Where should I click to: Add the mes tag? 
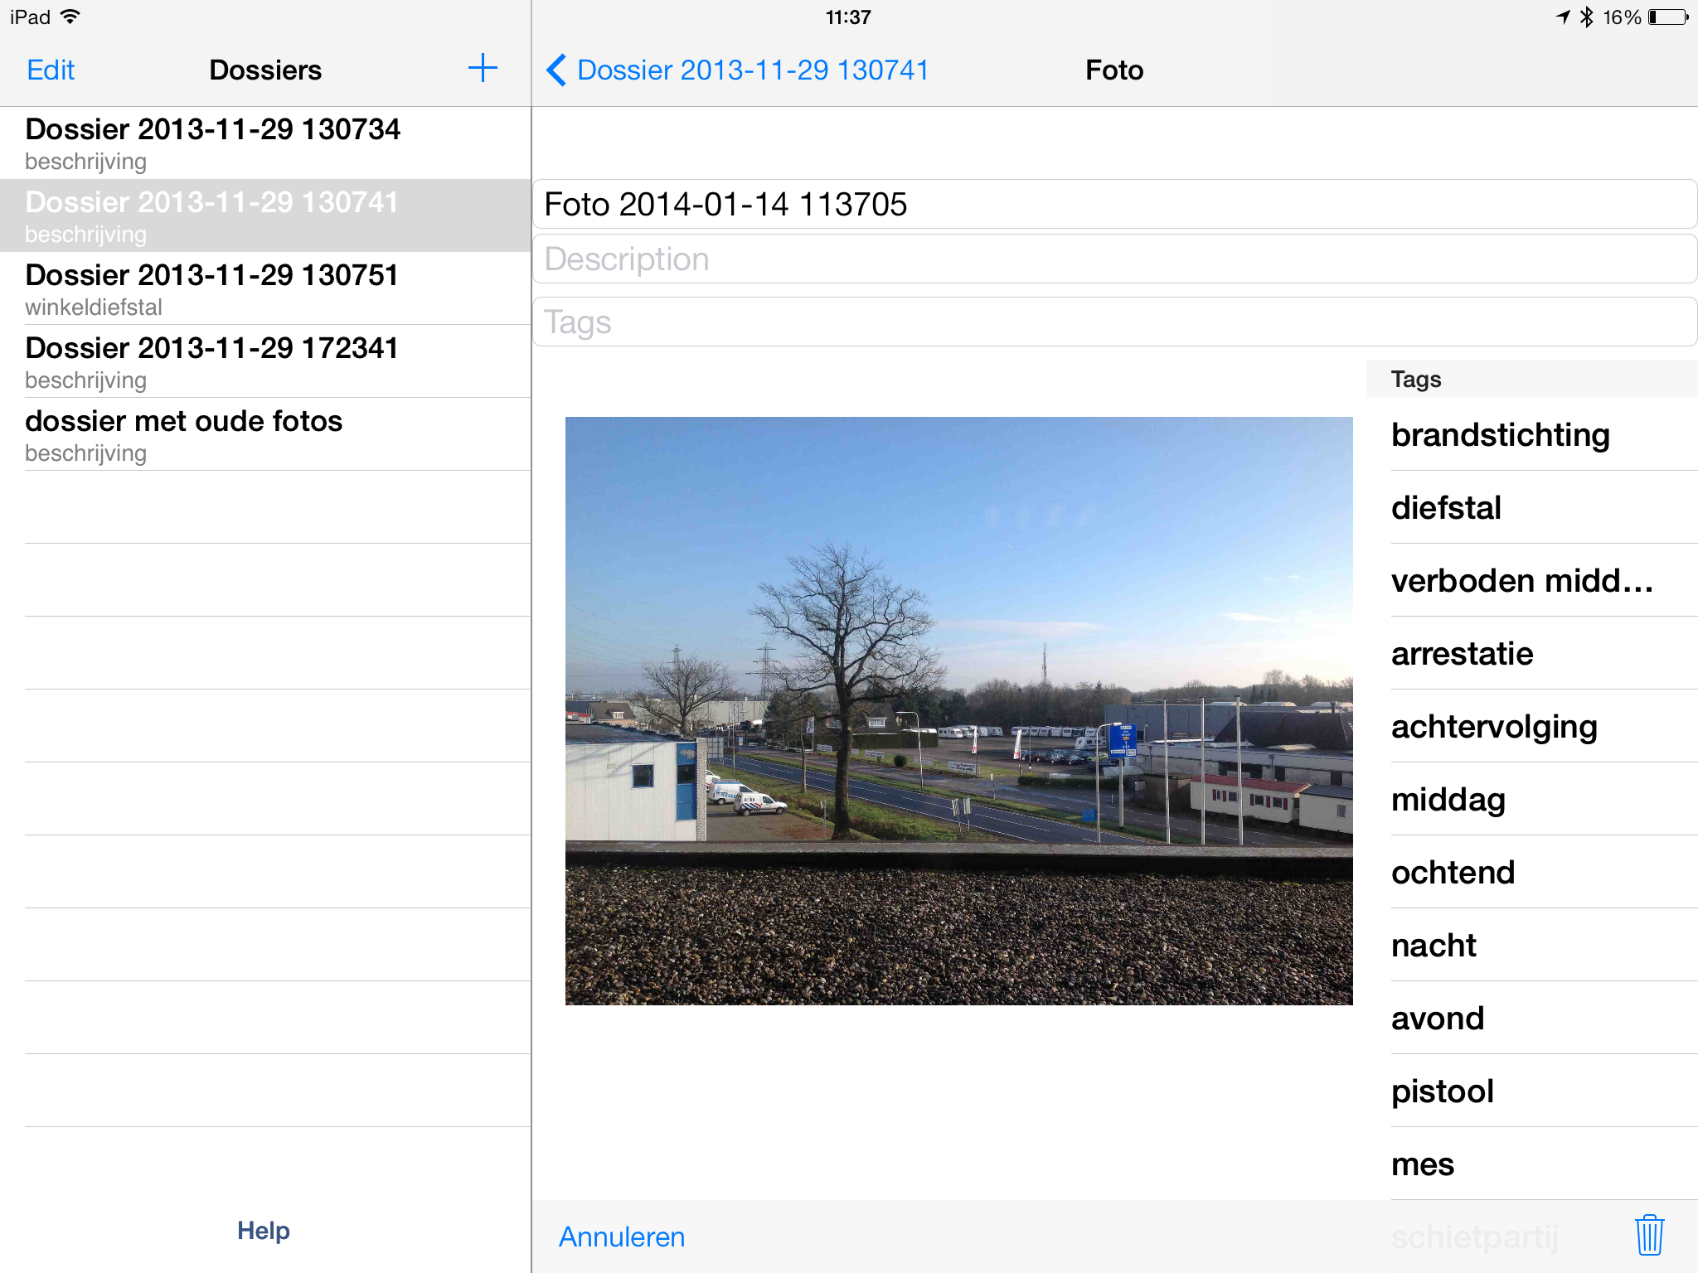pyautogui.click(x=1532, y=1164)
